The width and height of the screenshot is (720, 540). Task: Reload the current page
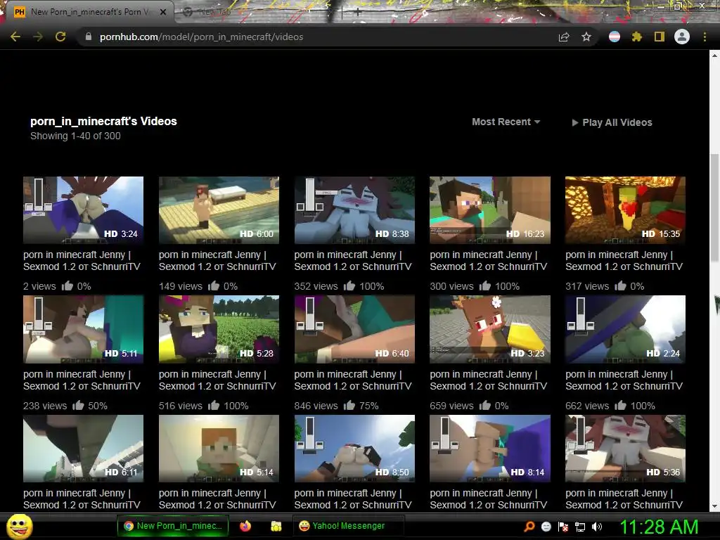(x=60, y=37)
